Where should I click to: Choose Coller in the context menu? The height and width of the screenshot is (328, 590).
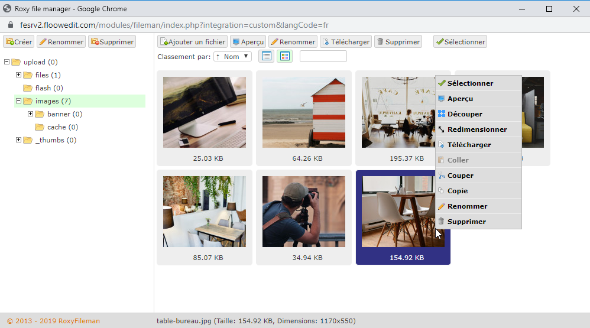(x=479, y=160)
